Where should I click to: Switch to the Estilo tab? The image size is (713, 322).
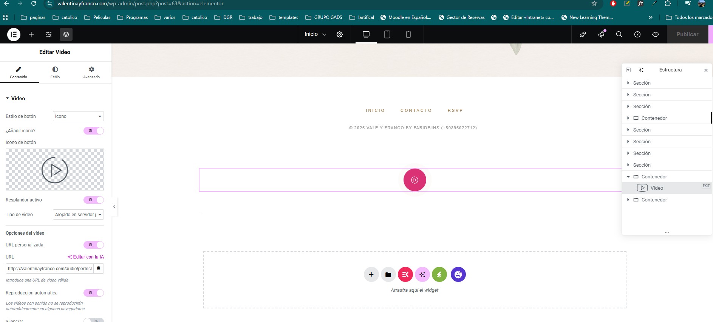point(55,72)
